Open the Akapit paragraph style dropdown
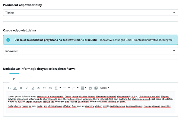The image size is (181, 121). coord(104,88)
